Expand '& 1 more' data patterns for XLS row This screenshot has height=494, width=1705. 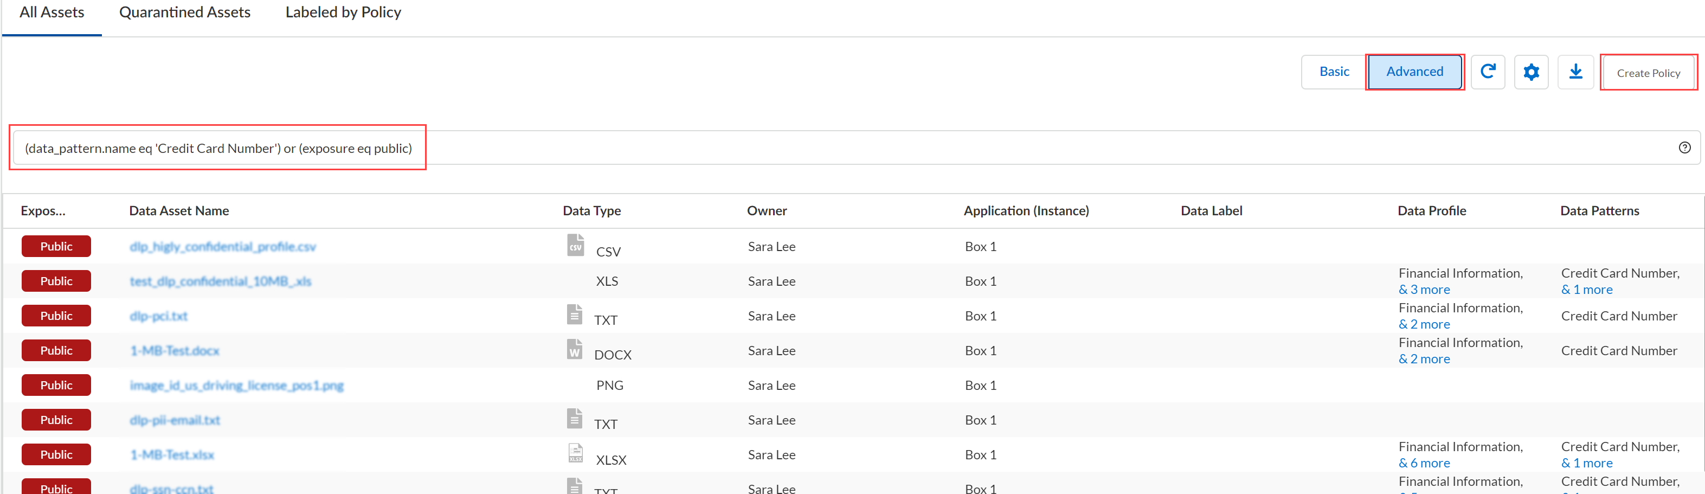[x=1586, y=290]
